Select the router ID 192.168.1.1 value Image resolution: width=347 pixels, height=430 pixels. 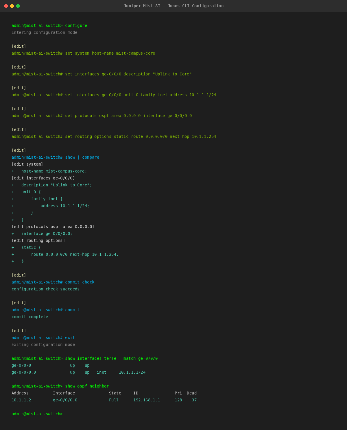pyautogui.click(x=147, y=400)
